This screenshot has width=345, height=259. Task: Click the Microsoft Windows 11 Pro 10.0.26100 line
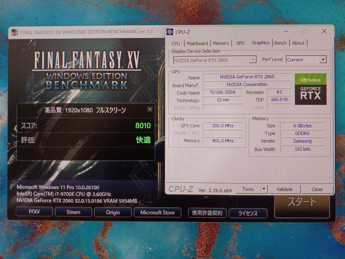[58, 187]
